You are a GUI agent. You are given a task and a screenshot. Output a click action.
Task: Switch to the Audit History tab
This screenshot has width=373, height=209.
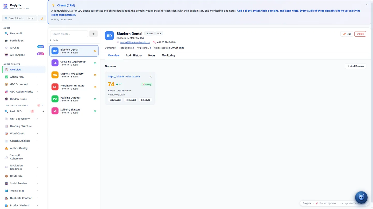(x=134, y=55)
